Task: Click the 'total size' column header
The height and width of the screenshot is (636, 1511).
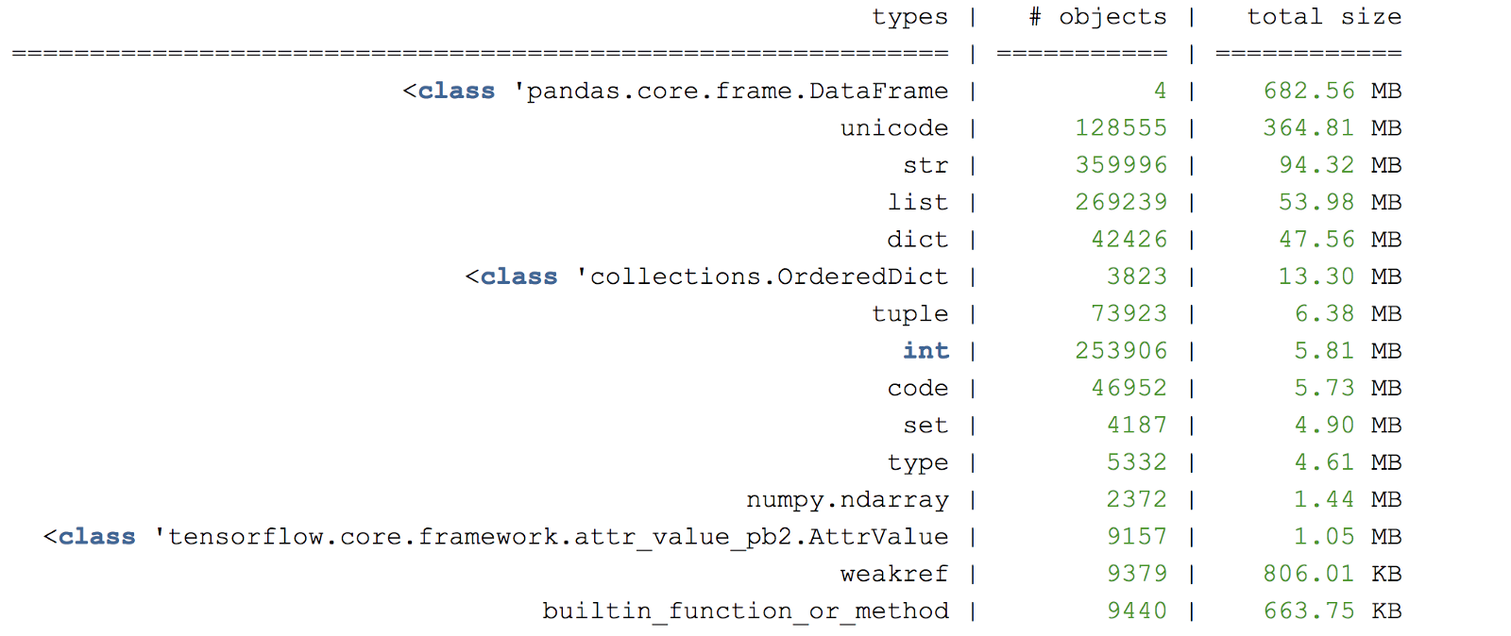Action: (x=1323, y=17)
